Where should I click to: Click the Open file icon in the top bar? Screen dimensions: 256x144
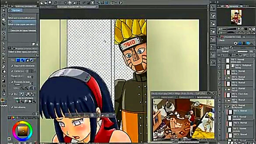pyautogui.click(x=46, y=3)
